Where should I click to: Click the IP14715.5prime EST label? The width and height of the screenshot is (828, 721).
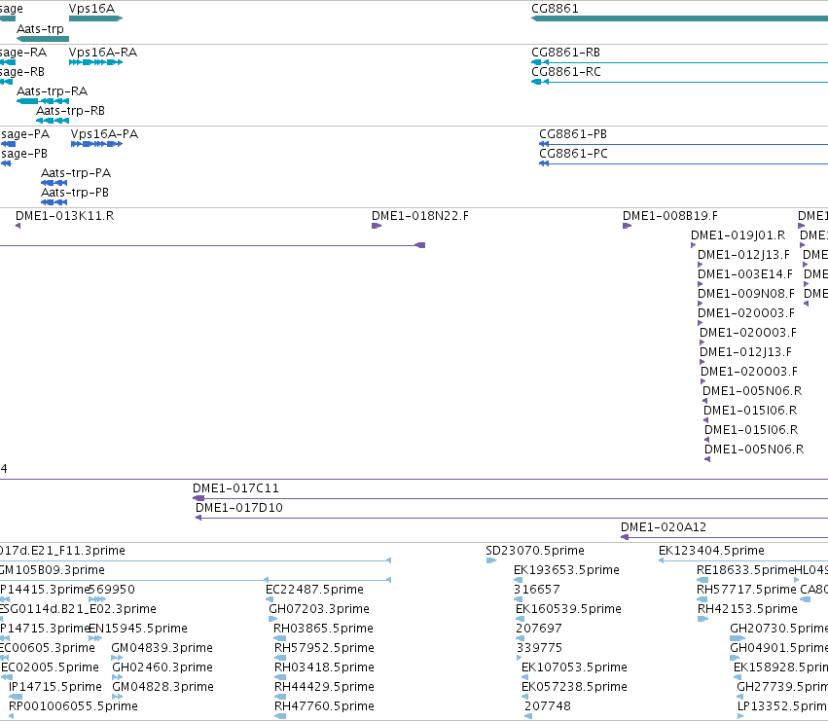tap(54, 688)
